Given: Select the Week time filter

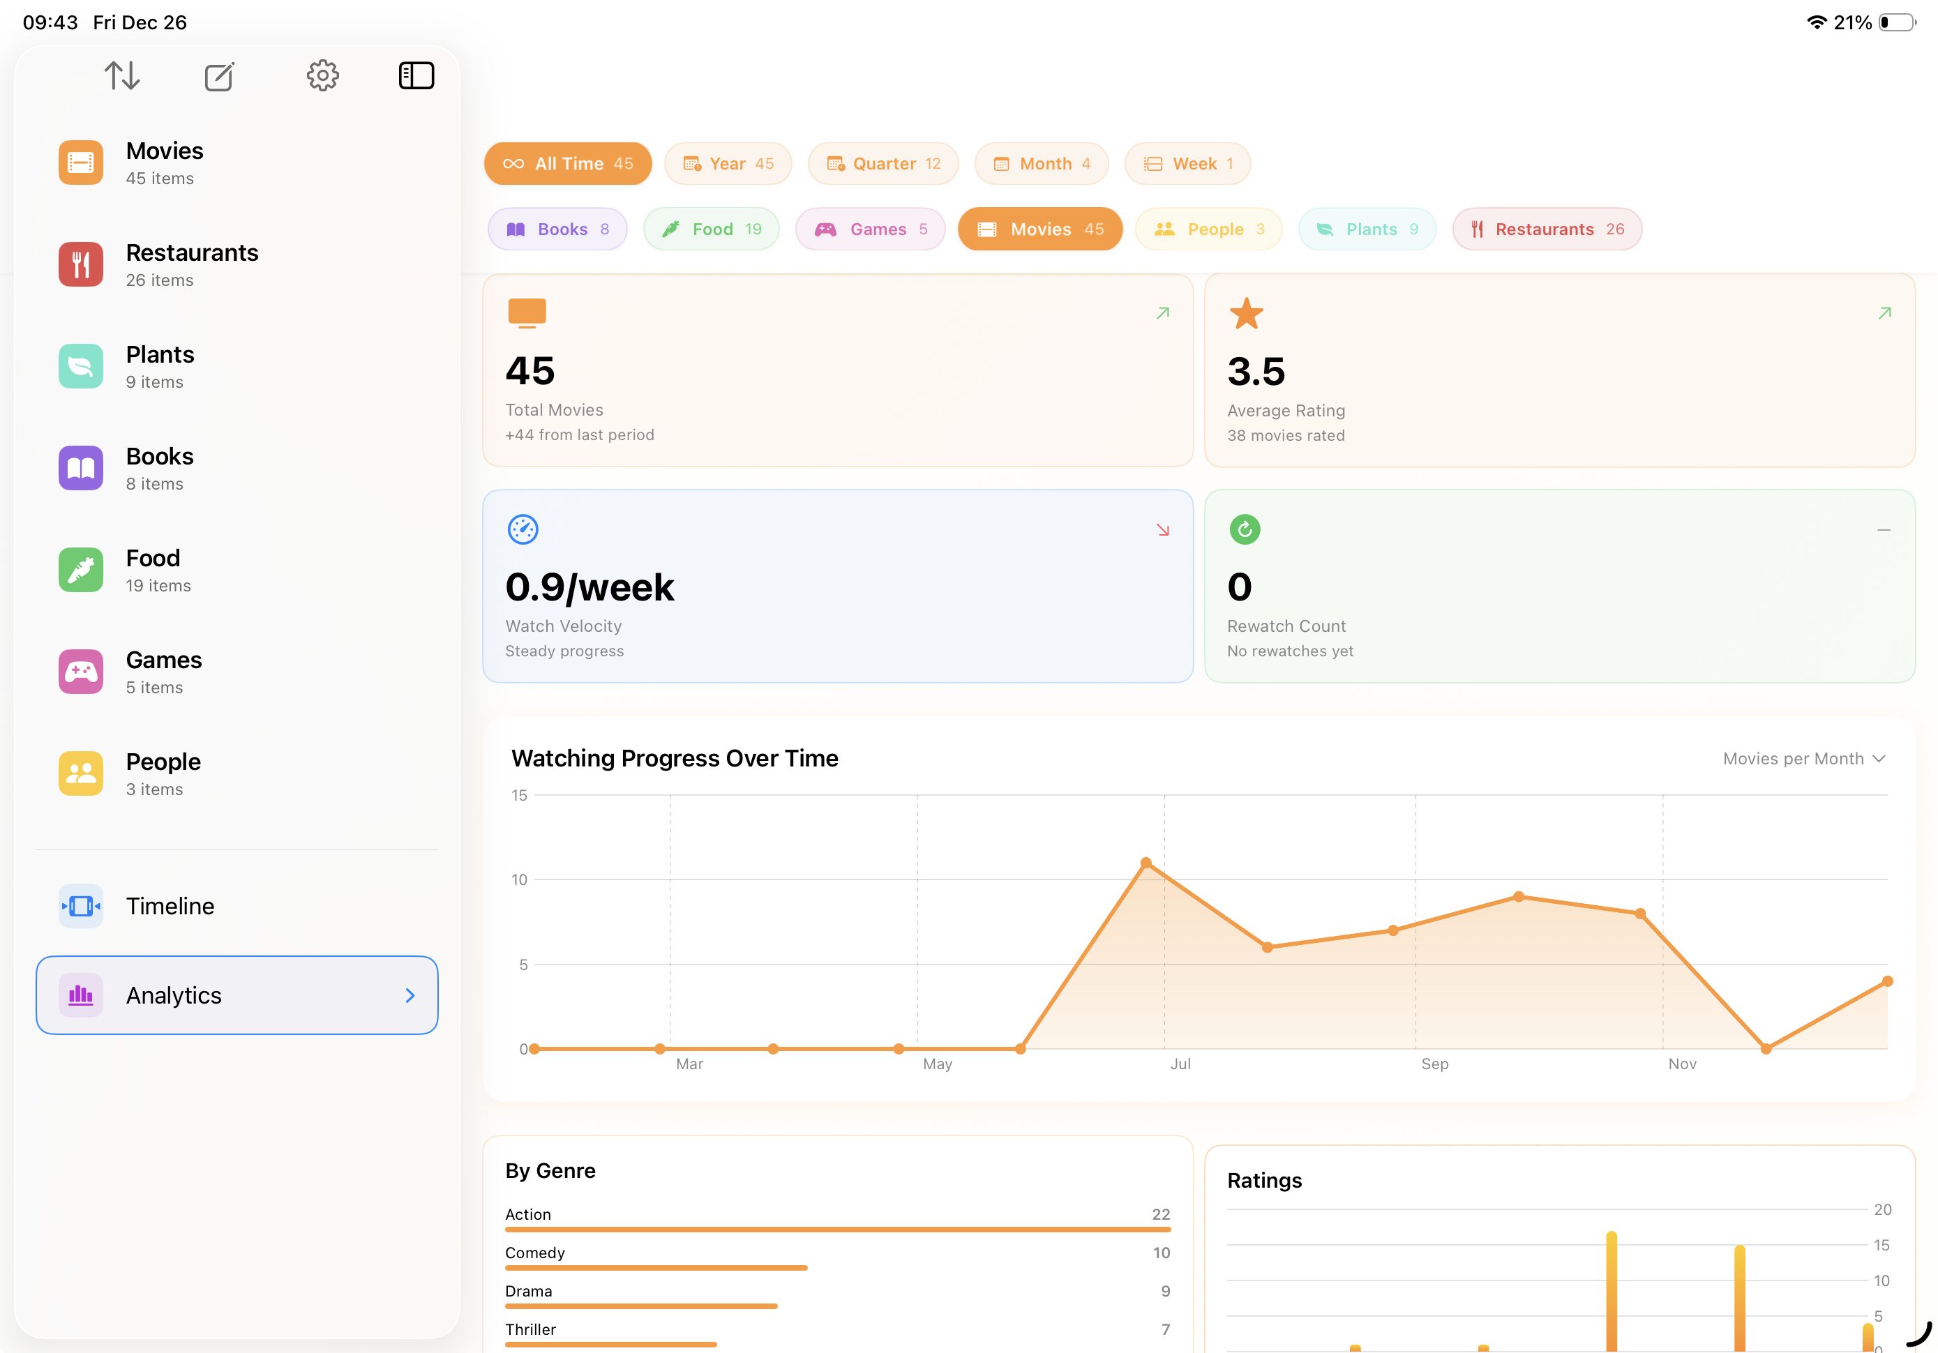Looking at the screenshot, I should pyautogui.click(x=1187, y=163).
